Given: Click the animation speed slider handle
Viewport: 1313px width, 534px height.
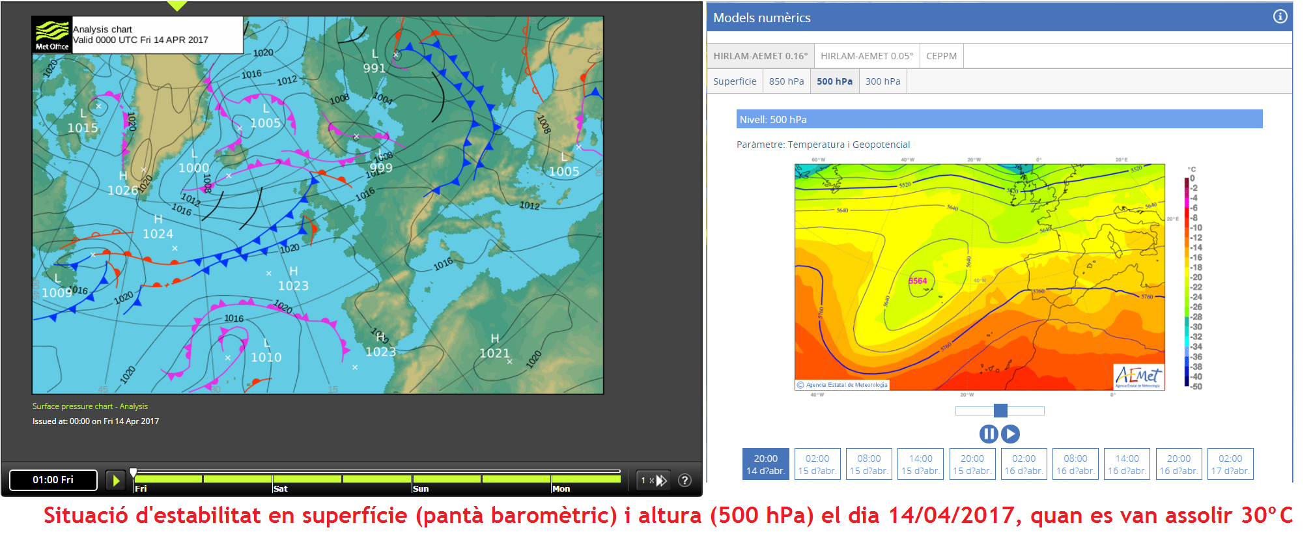Looking at the screenshot, I should tap(1000, 410).
